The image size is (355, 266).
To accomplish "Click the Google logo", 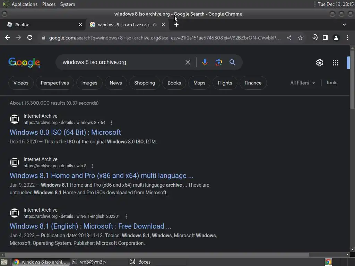I will (x=24, y=62).
